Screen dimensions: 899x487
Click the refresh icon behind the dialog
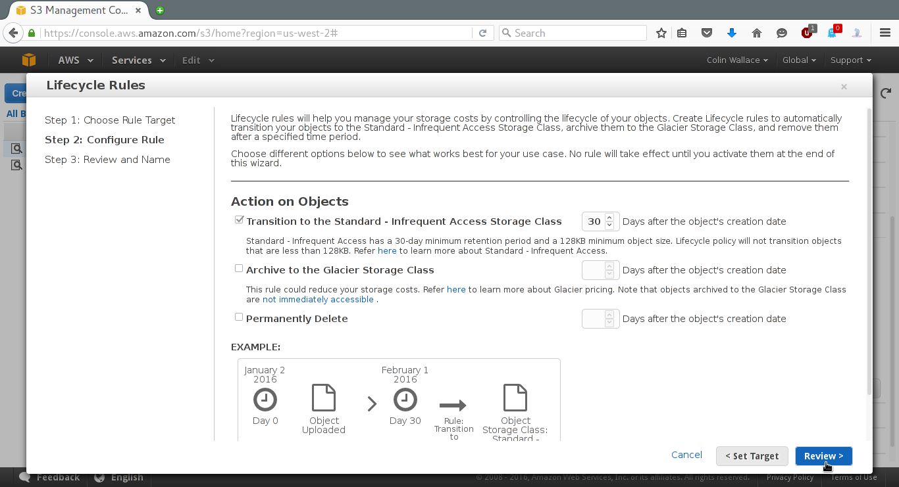click(886, 93)
